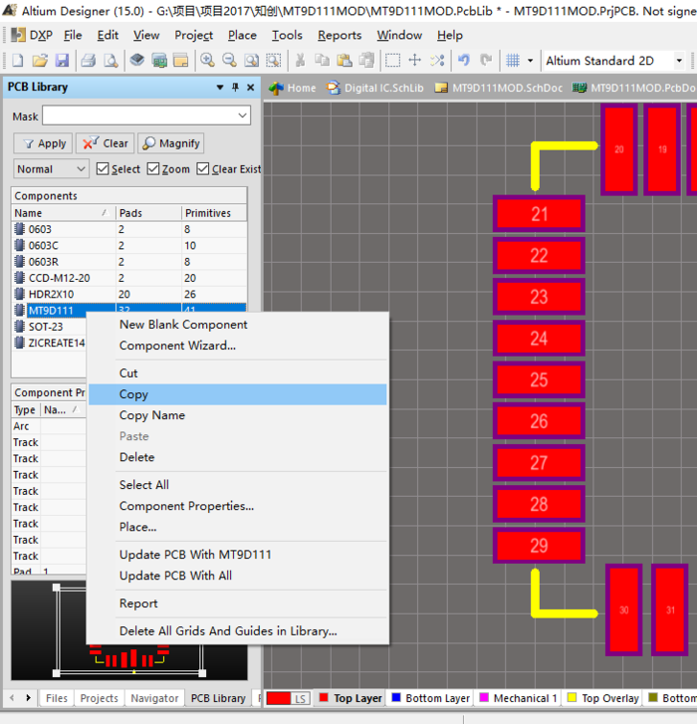Screen dimensions: 697x724
Task: Toggle the Select checkbox
Action: 103,169
